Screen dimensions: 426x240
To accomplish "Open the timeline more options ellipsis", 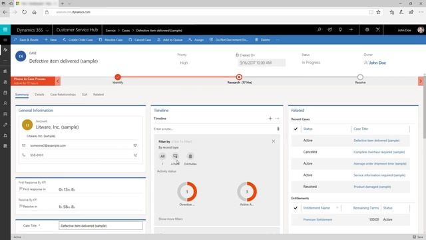I will coord(277,119).
